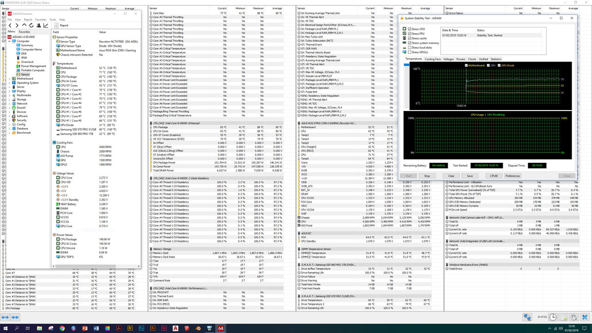Enable the Stress GPU(s) checkbox
This screenshot has width=592, height=333.
tap(409, 52)
